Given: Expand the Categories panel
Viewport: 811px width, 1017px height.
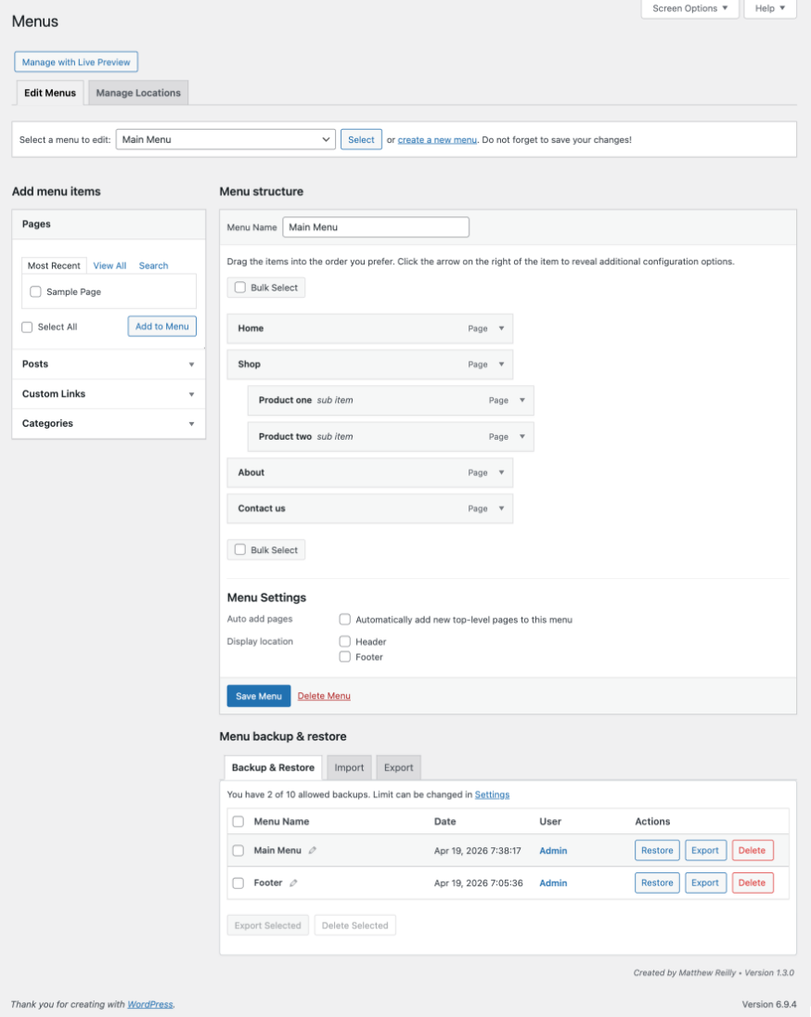Looking at the screenshot, I should 191,424.
